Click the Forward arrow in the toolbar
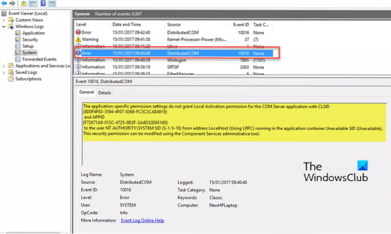Screen dimensions: 391x234 click(12, 3)
